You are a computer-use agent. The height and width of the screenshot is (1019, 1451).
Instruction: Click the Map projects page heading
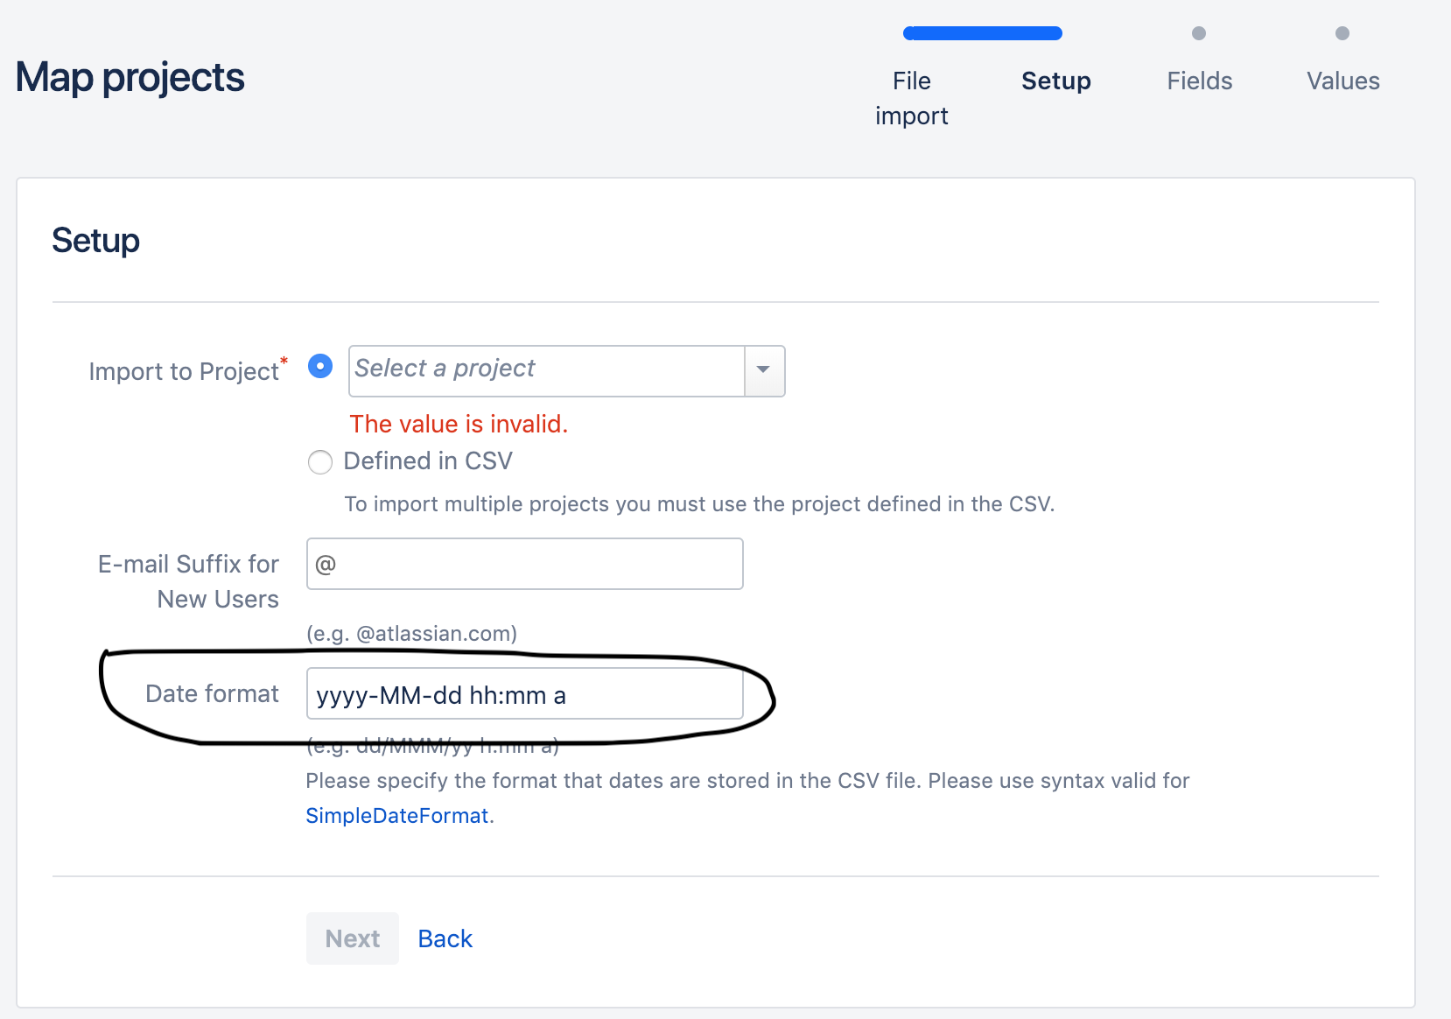[130, 77]
